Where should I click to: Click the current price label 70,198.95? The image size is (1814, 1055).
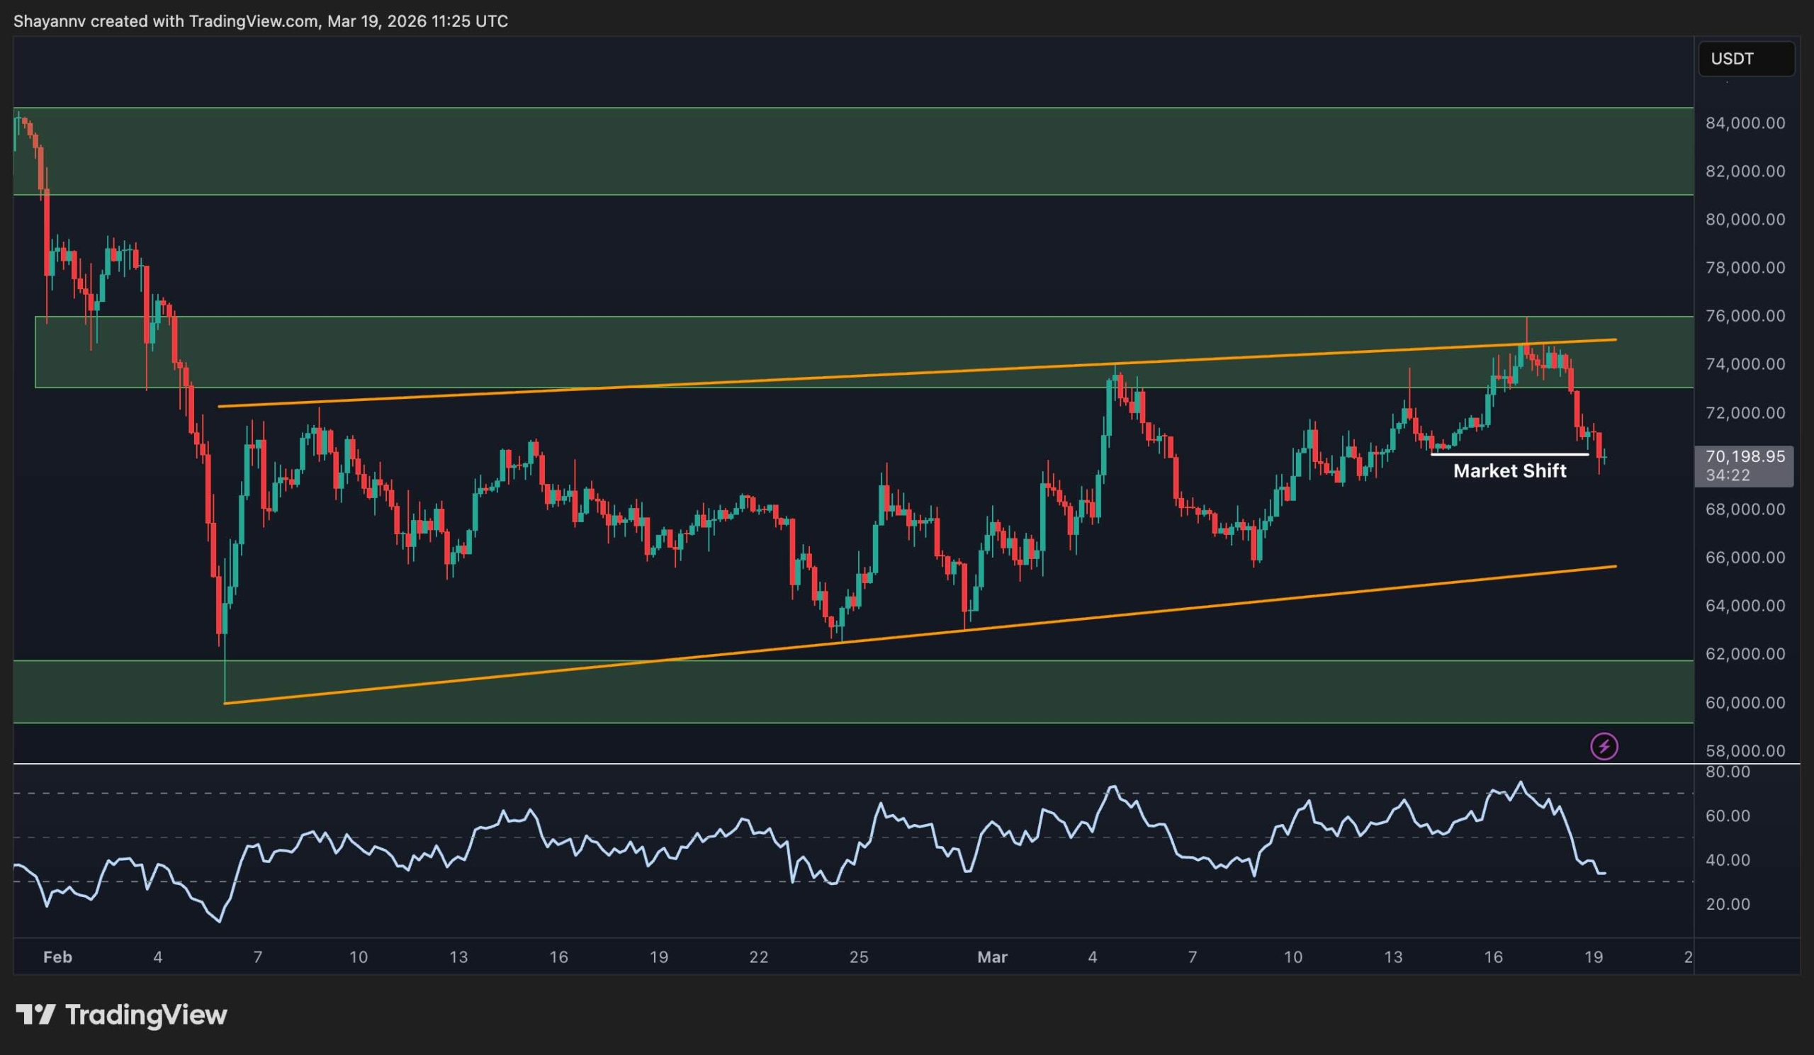click(x=1745, y=456)
